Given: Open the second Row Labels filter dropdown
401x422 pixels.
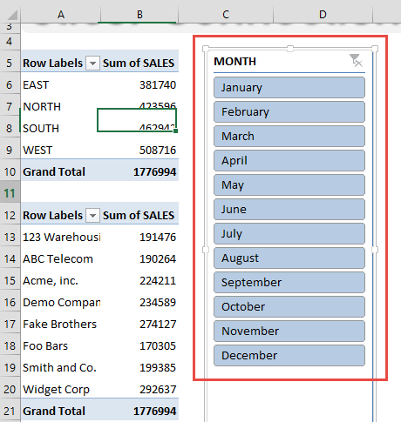Looking at the screenshot, I should 92,215.
